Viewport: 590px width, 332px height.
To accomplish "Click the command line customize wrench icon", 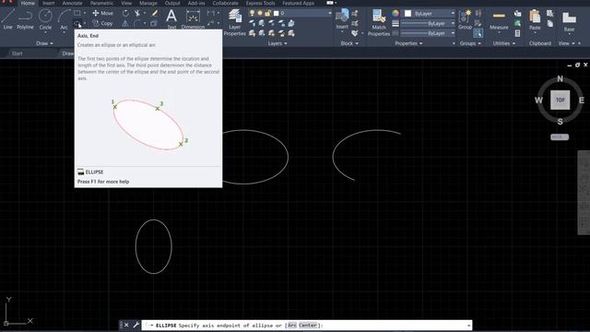I will pos(136,325).
